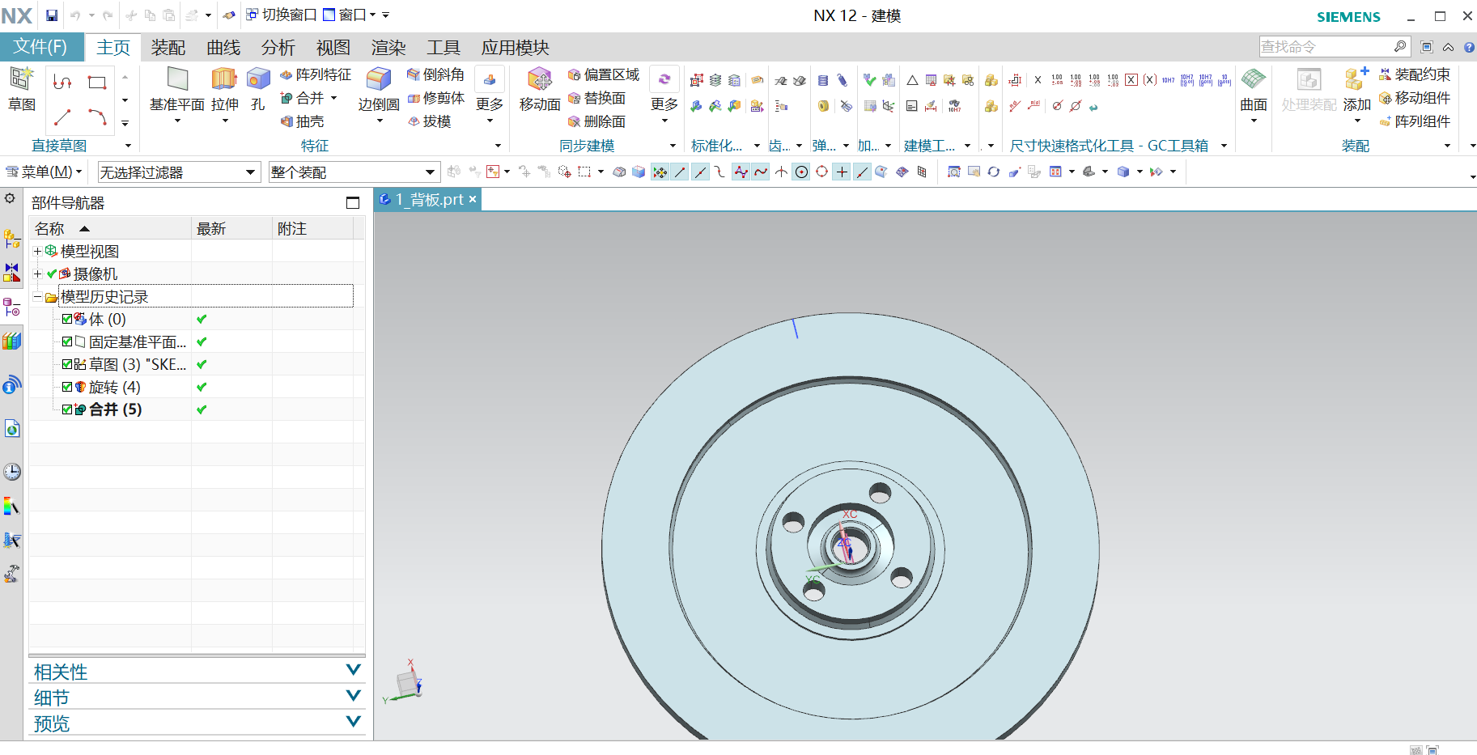Click the 10H7 fit tolerance format icon

click(1168, 80)
